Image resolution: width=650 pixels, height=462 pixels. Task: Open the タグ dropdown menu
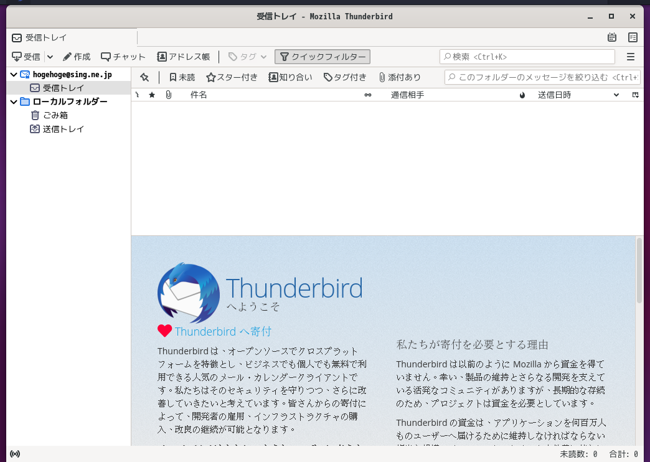tap(247, 57)
